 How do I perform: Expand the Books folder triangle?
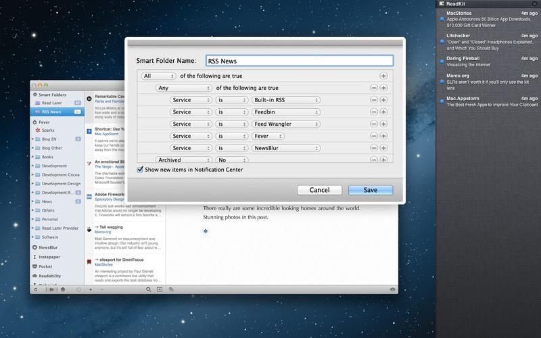[32, 157]
